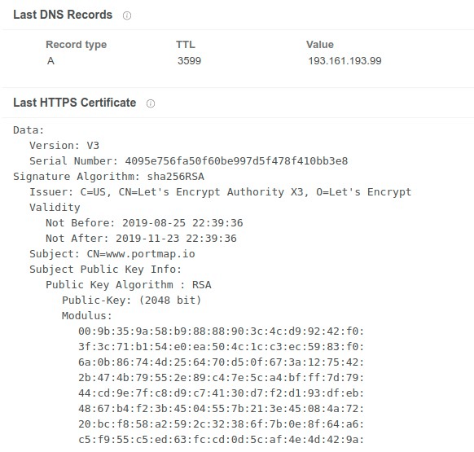This screenshot has height=452, width=474.
Task: Select IP address 193.161.193.99
Action: pyautogui.click(x=345, y=61)
